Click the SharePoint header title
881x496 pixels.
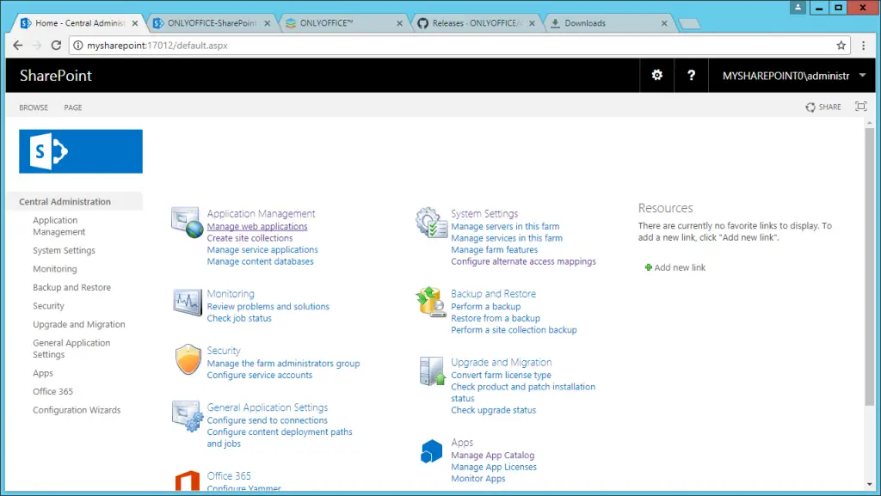coord(56,75)
